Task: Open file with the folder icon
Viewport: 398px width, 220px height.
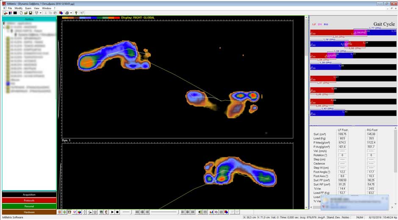Action: [x=26, y=13]
